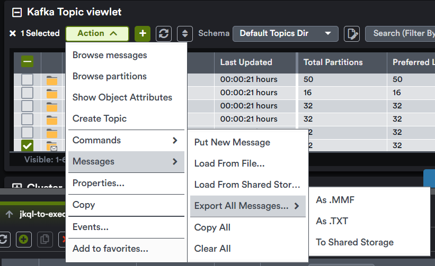Check the row with 50 total partitions
The image size is (435, 266).
click(x=27, y=79)
